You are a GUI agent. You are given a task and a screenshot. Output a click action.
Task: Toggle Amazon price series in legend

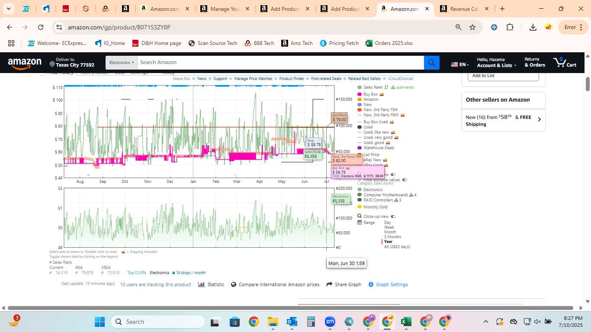click(x=368, y=99)
